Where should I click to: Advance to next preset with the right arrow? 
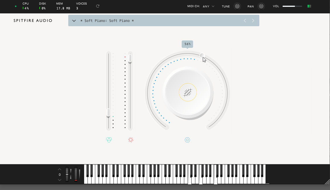253,21
